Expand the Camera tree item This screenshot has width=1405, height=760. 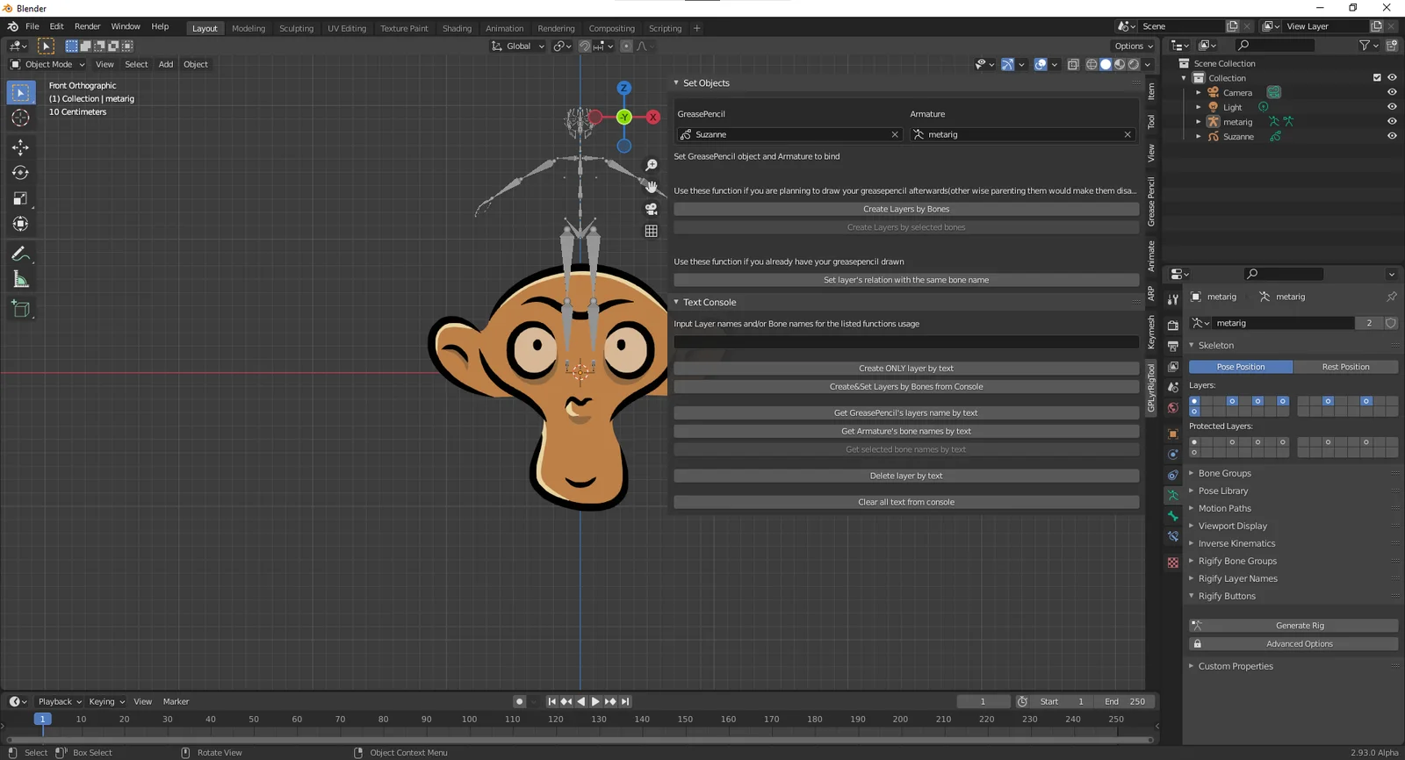pos(1199,93)
